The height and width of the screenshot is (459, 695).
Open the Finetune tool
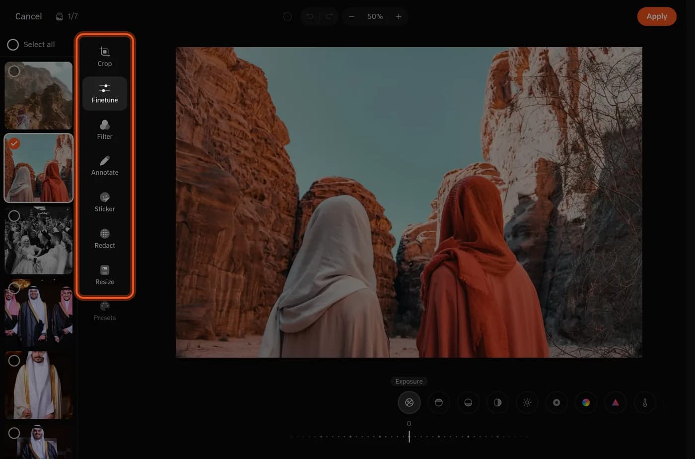tap(105, 93)
